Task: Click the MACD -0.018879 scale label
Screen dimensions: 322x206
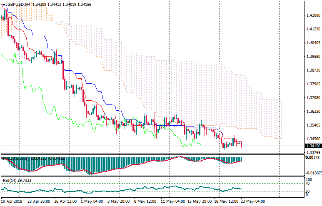Action: click(313, 172)
